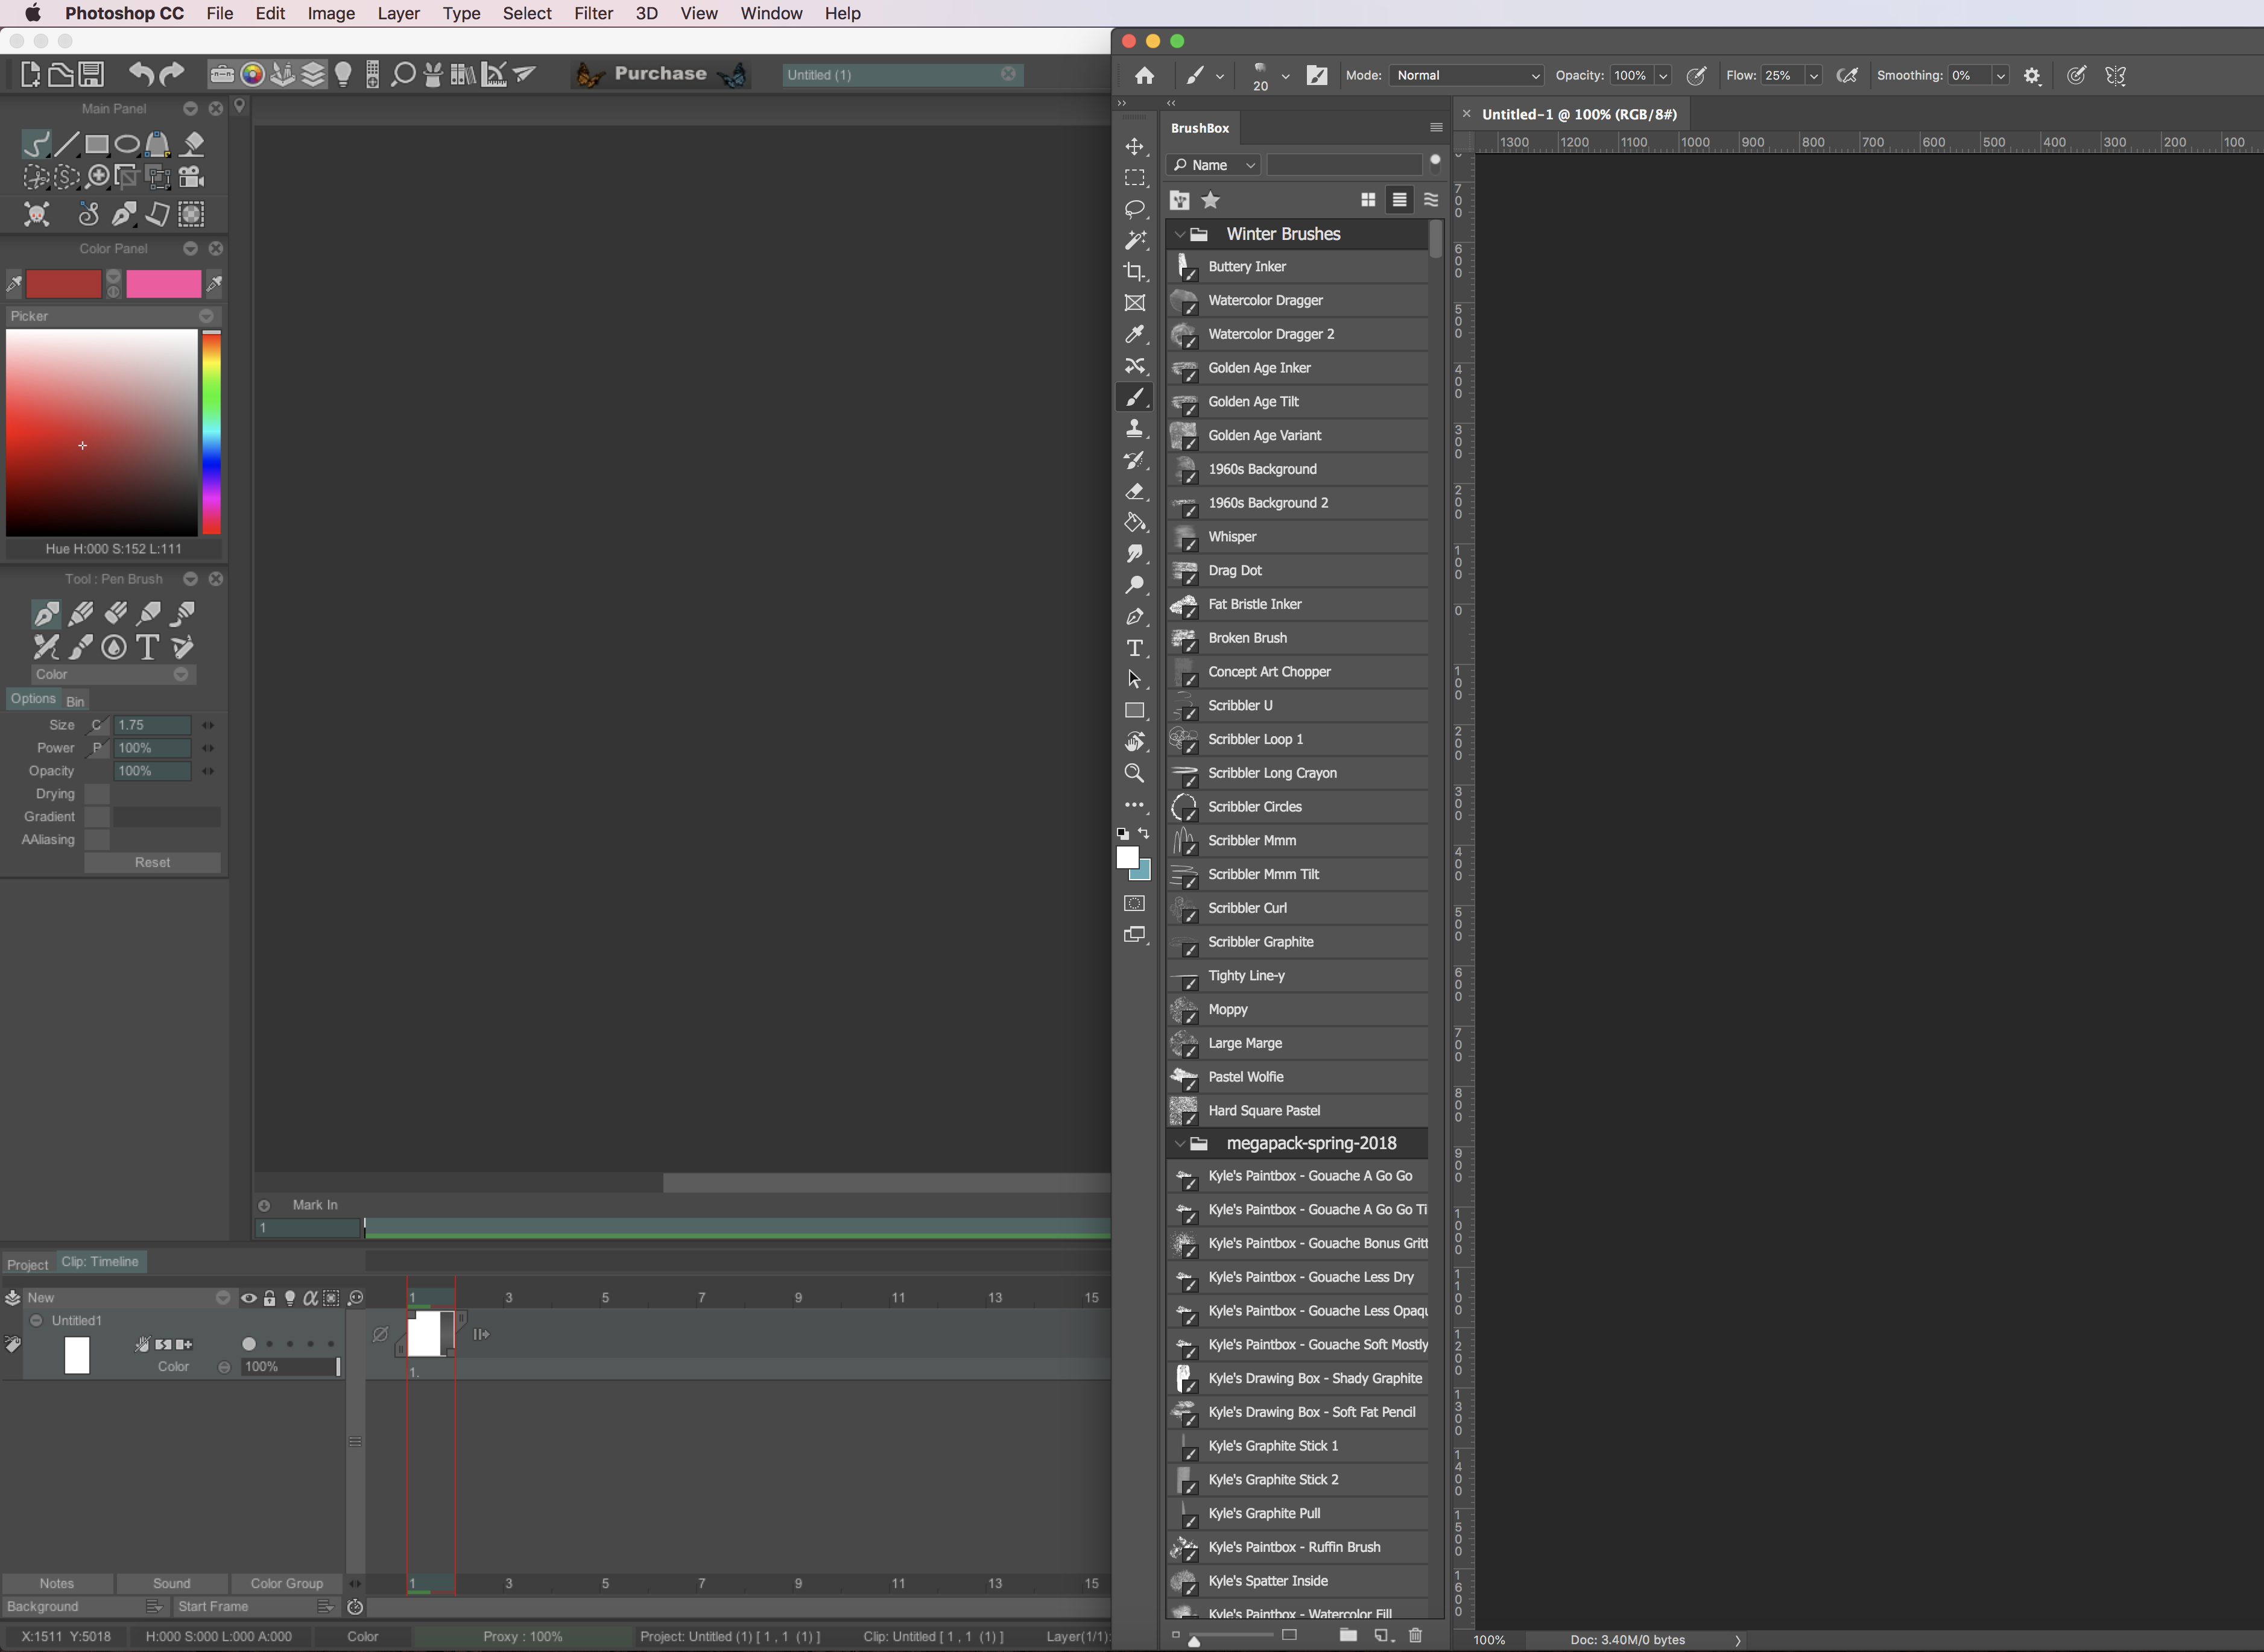Show favorites star in BrushBox

1211,200
